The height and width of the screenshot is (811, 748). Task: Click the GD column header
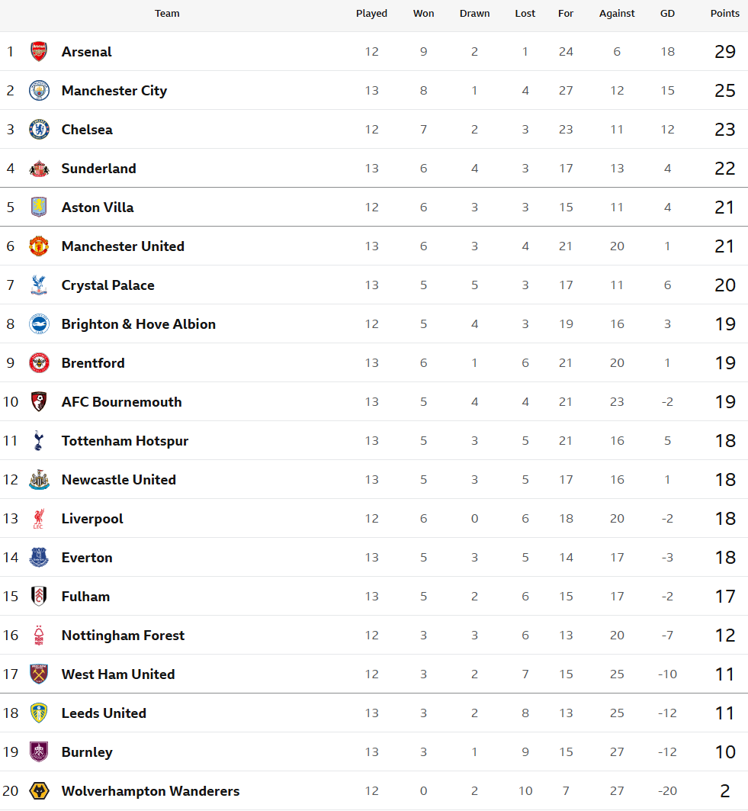667,14
